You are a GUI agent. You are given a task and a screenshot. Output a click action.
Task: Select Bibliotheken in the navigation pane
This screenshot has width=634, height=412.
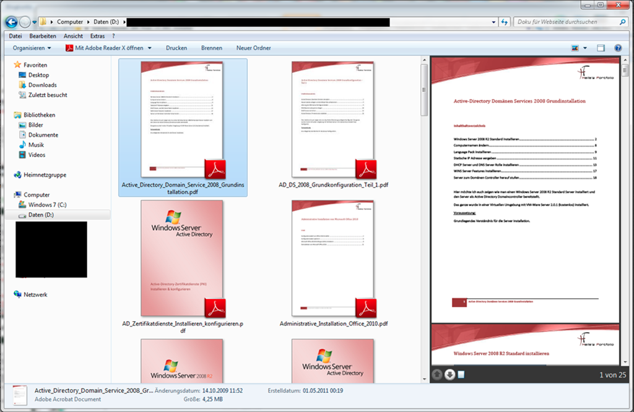[39, 115]
